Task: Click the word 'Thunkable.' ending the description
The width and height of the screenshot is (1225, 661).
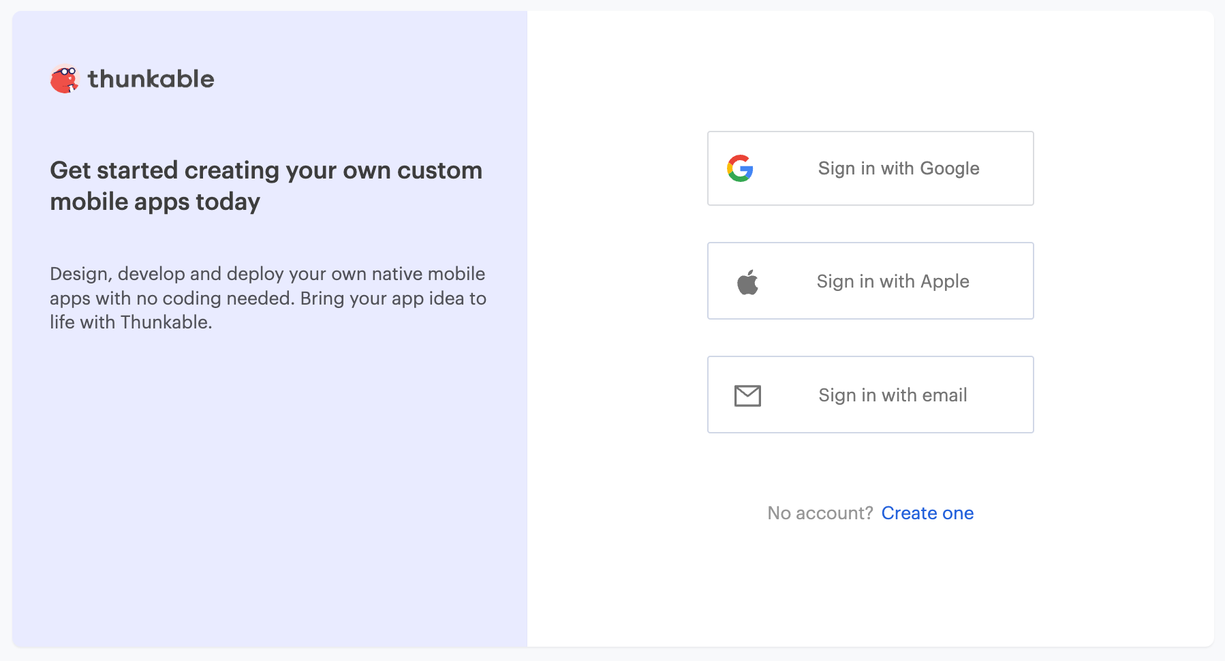Action: (x=166, y=322)
